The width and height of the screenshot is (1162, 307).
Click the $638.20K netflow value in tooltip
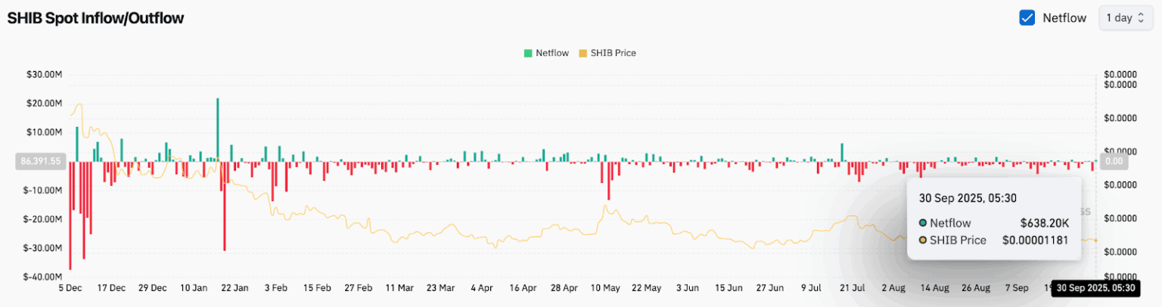click(1044, 223)
